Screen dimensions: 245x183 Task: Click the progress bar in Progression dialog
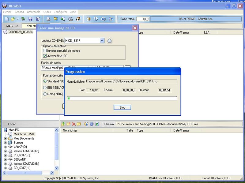click(122, 98)
